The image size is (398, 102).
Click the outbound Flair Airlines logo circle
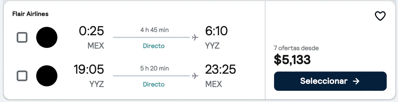tap(47, 37)
